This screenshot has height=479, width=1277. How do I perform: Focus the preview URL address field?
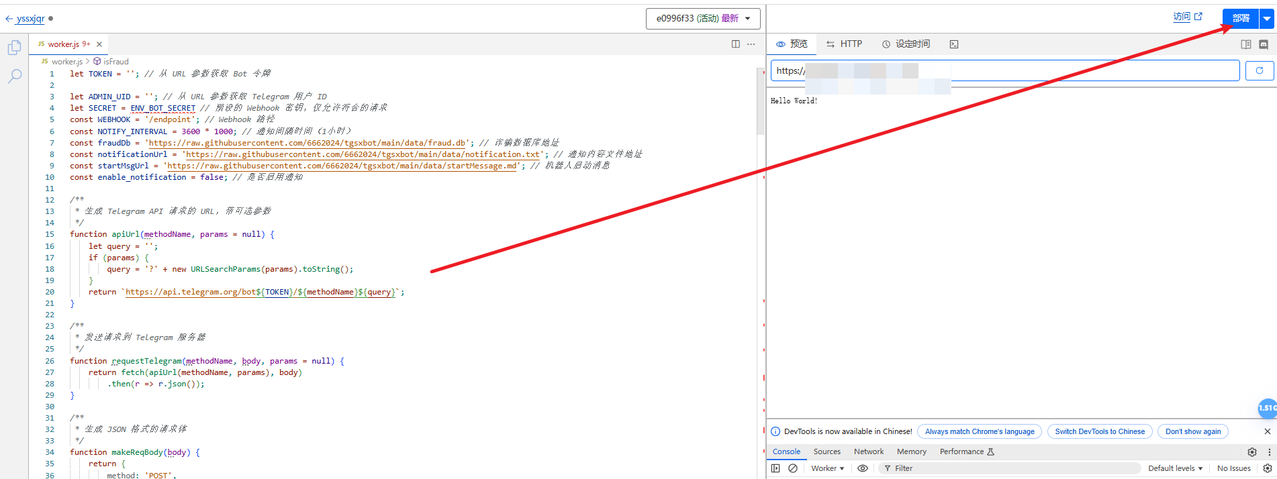1005,70
